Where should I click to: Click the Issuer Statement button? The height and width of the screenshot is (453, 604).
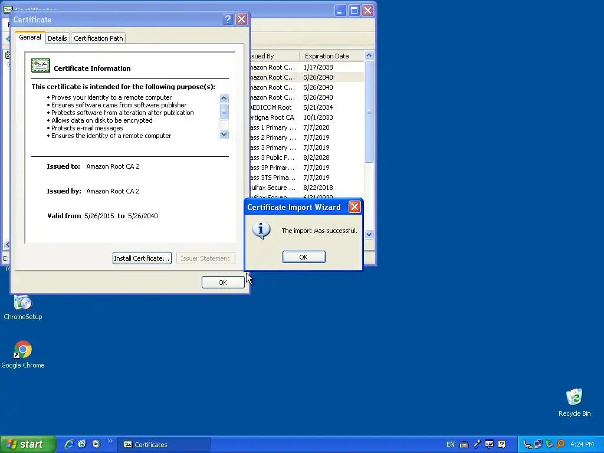coord(205,258)
